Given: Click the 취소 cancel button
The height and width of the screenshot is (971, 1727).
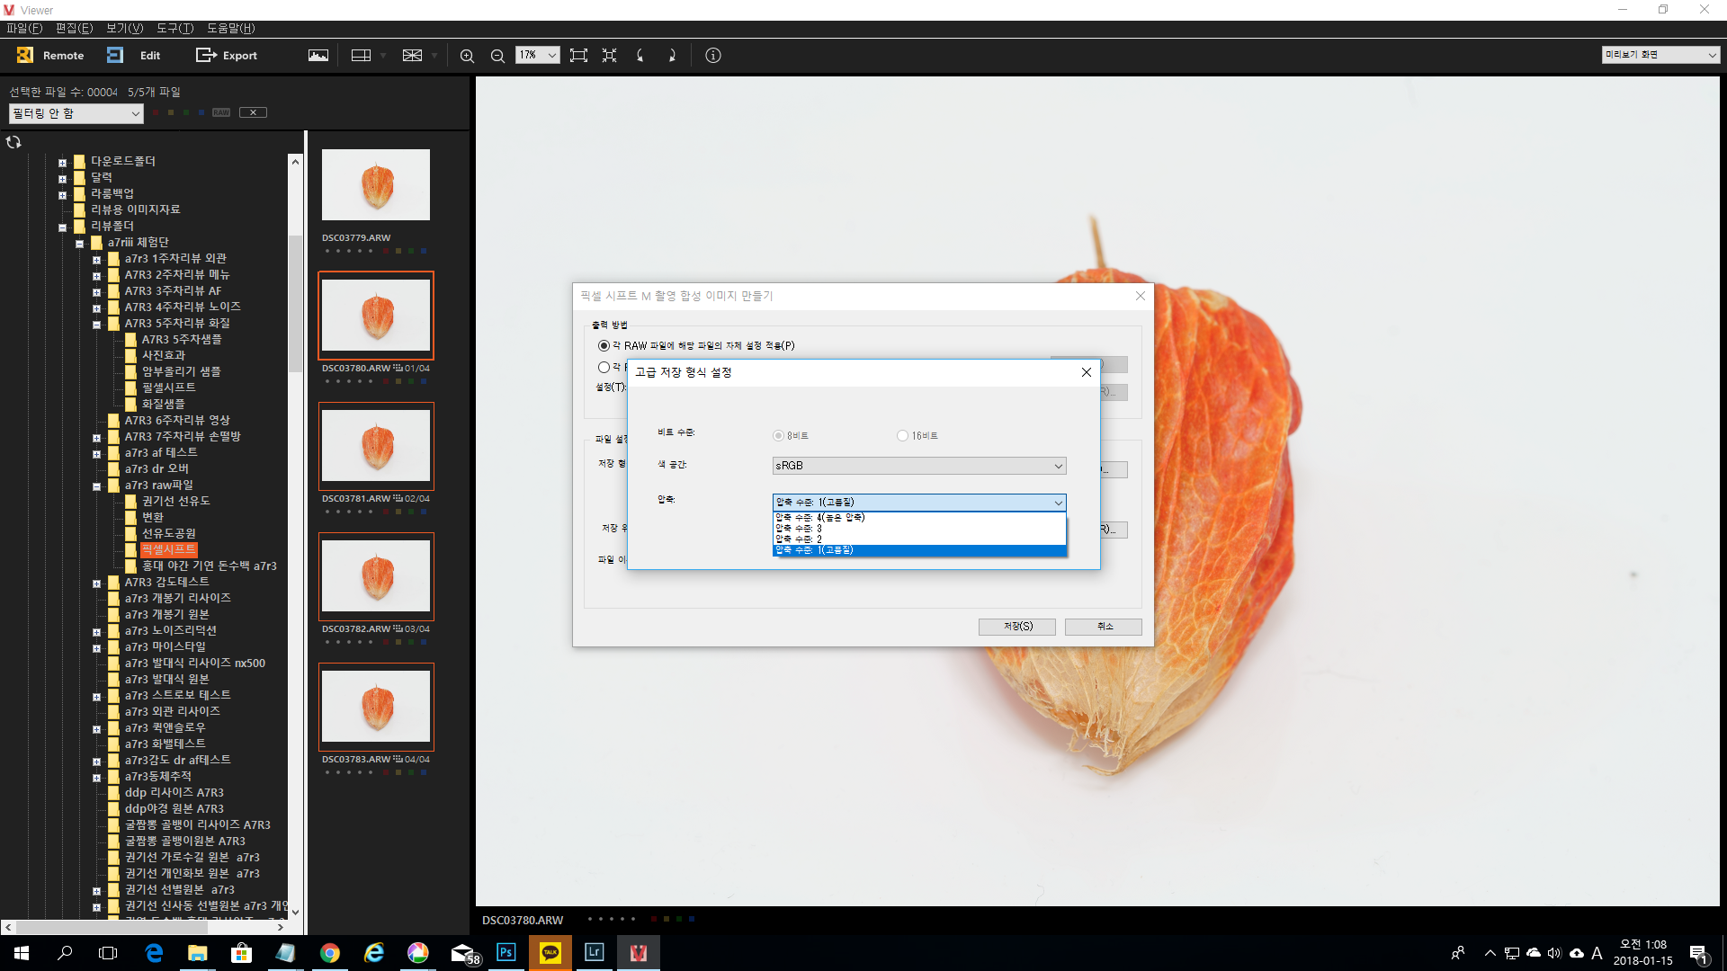Looking at the screenshot, I should 1104,627.
